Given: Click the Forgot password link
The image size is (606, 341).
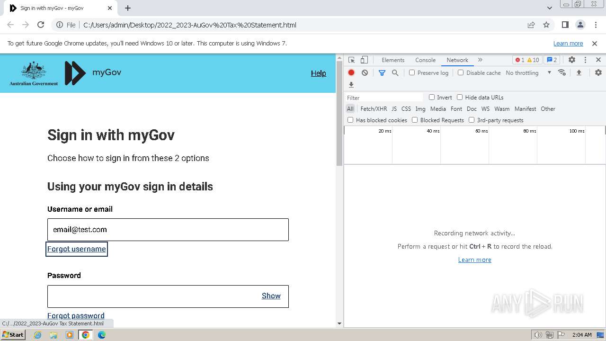Looking at the screenshot, I should click(x=76, y=316).
